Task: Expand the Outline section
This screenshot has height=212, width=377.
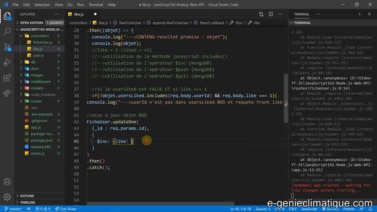Action: click(x=39, y=196)
